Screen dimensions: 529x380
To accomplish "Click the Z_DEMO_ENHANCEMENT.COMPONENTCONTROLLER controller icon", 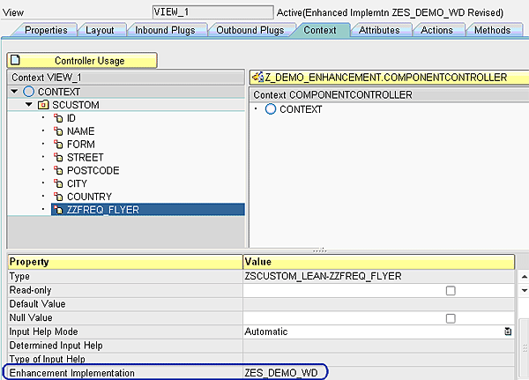I will point(256,78).
